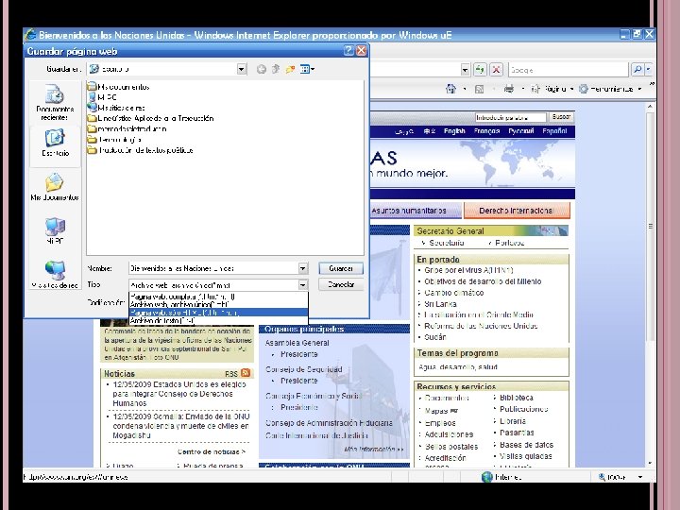Click the help question mark in dialog title
Screen dimensions: 680x510
tap(348, 51)
